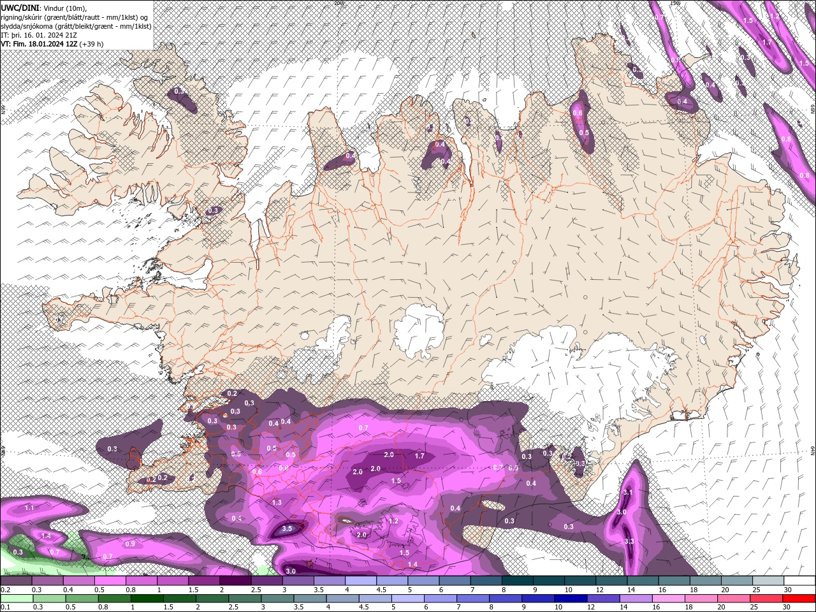Image resolution: width=816 pixels, height=612 pixels.
Task: Click the 25 label in the rain legend
Action: point(753,608)
